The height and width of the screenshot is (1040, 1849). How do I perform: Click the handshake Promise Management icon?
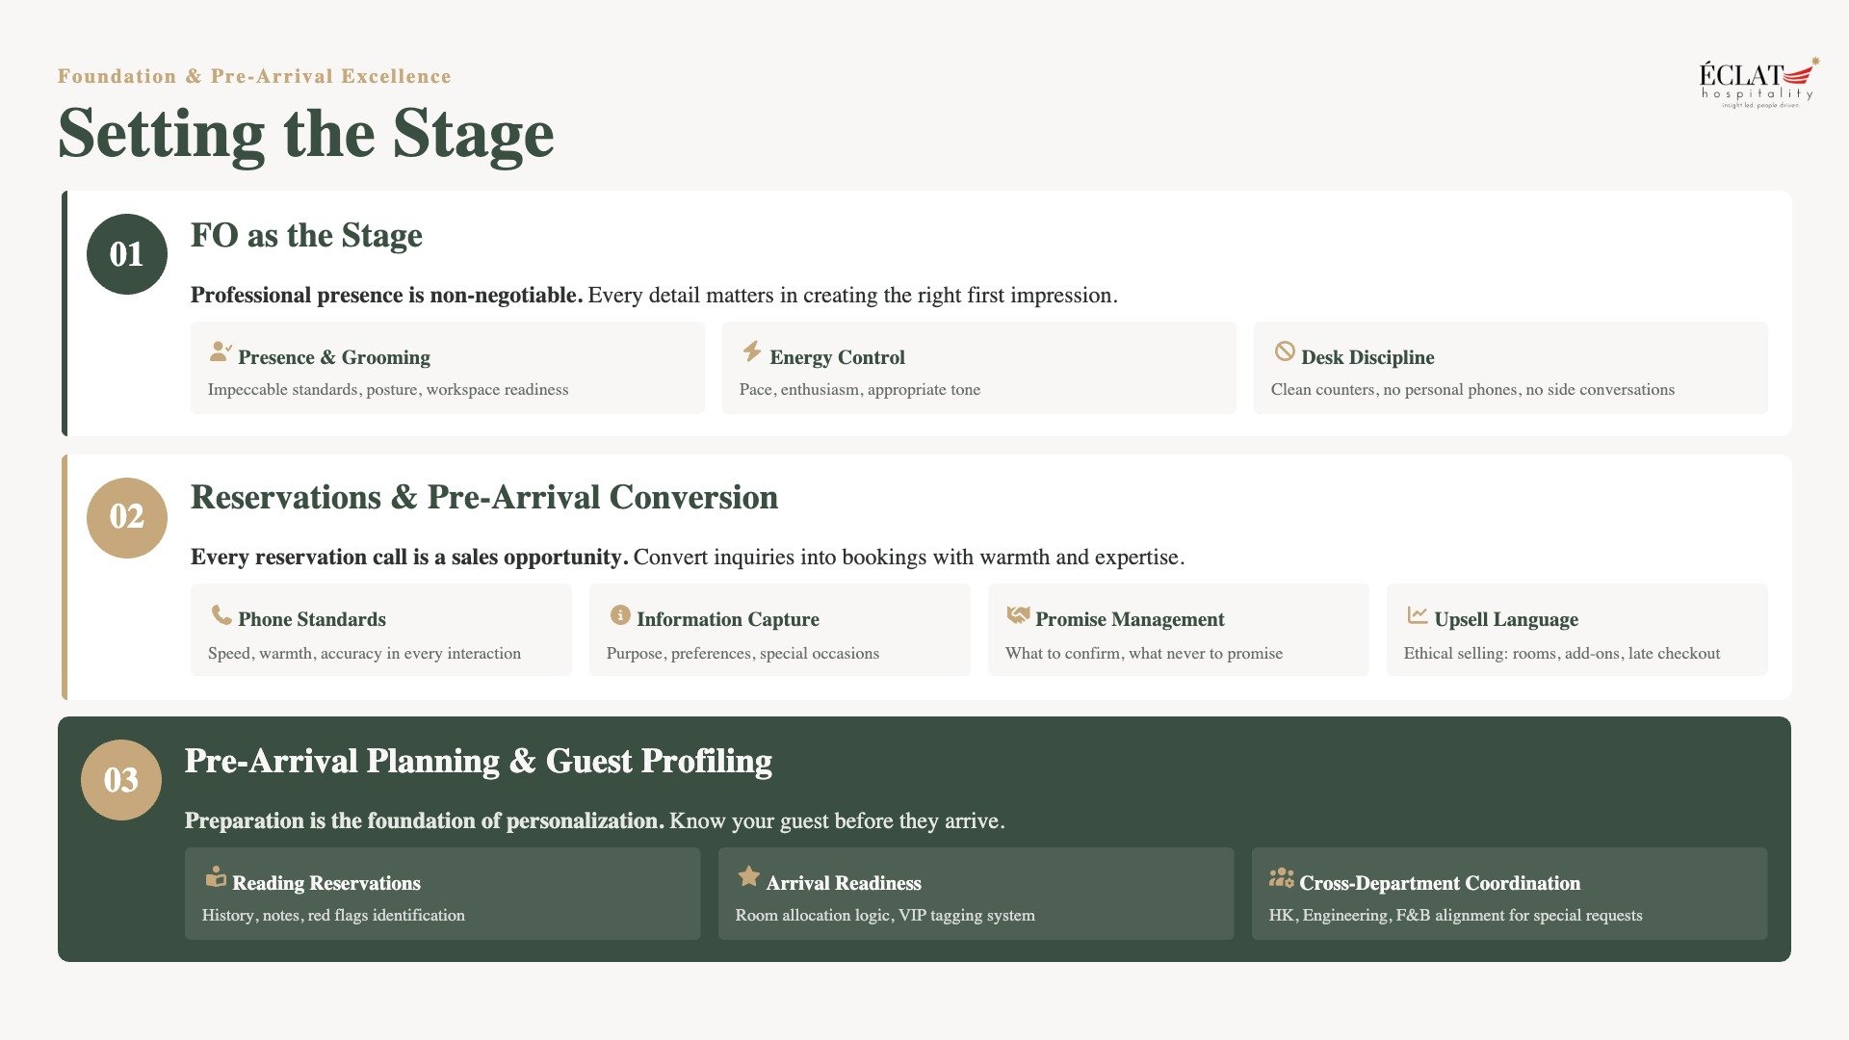click(1018, 614)
